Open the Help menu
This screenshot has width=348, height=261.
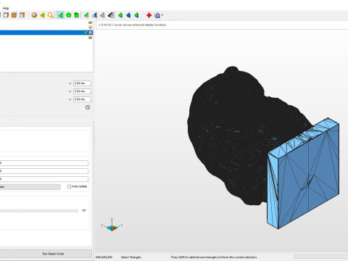click(6, 8)
